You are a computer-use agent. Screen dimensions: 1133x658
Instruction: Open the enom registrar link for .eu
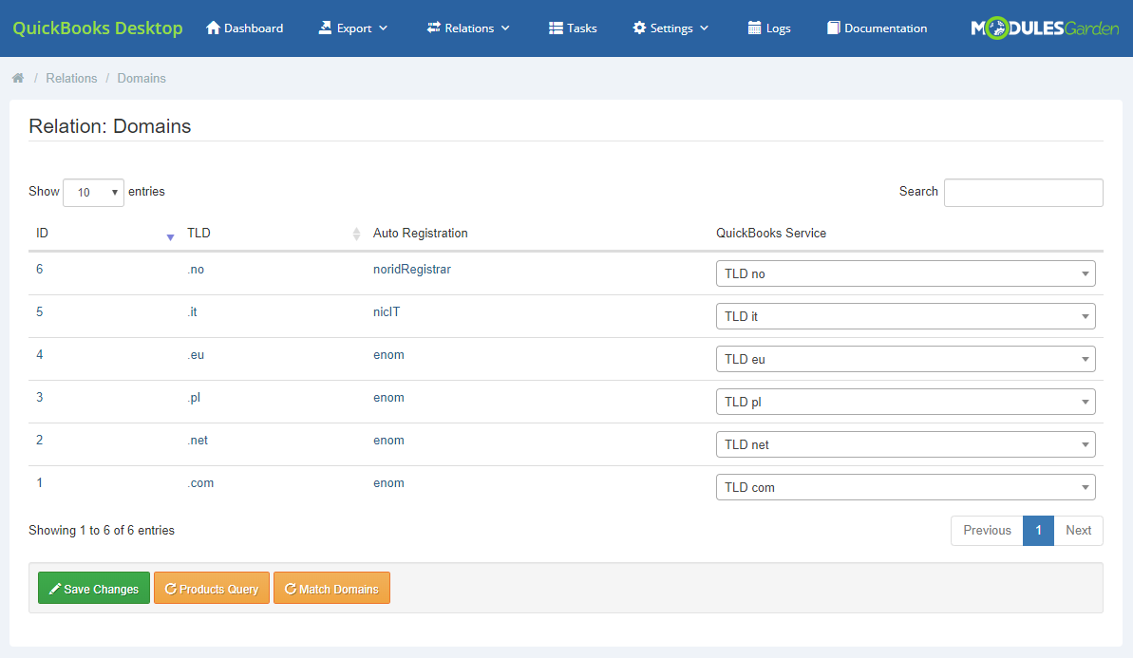(x=388, y=354)
